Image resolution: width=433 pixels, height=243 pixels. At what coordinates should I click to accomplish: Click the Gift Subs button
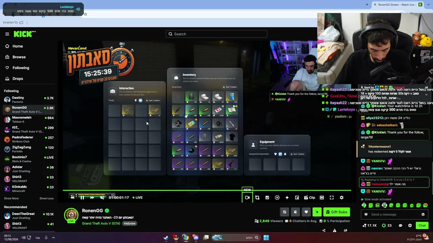tap(337, 212)
